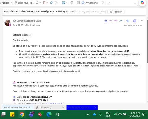Click the subject Actualización sobre retenciones no migradas
The height and width of the screenshot is (119, 148).
coord(33,12)
